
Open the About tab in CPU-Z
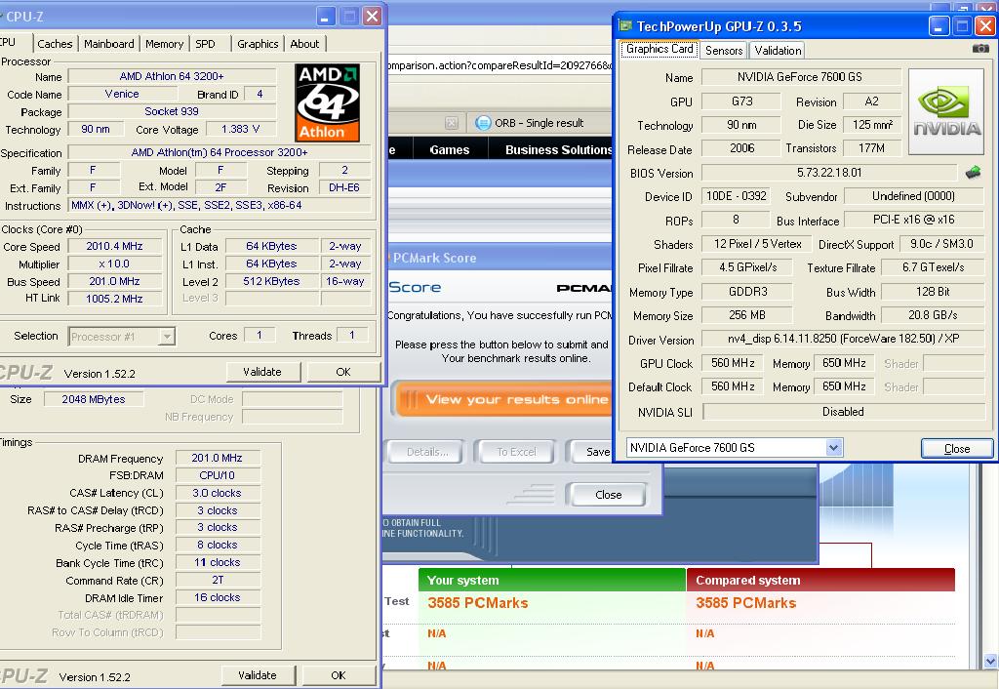tap(304, 43)
